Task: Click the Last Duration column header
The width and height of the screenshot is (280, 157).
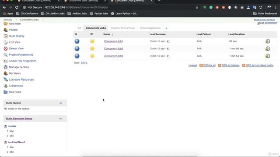Action: click(236, 34)
